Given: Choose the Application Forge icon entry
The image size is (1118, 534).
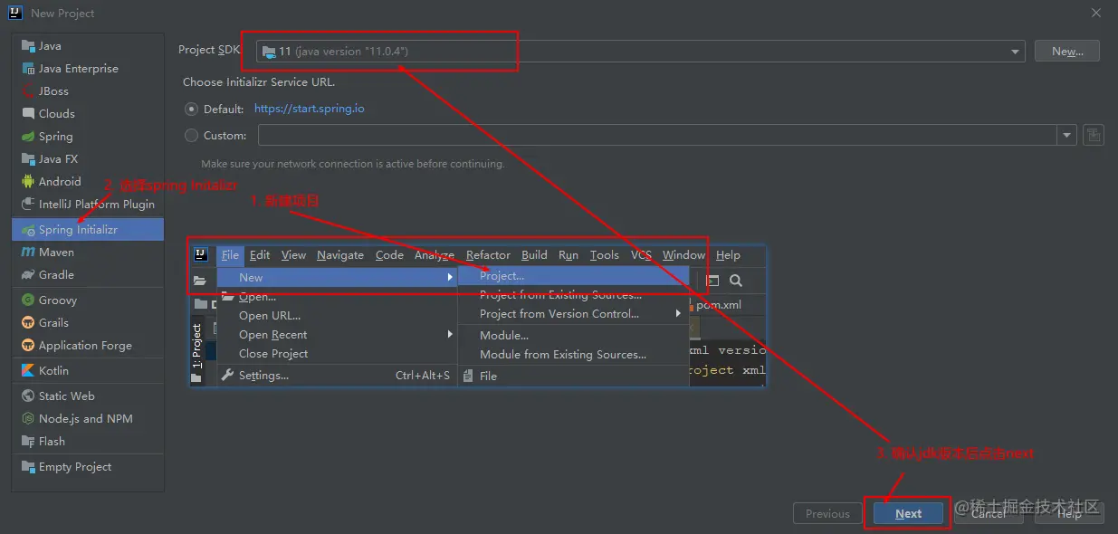Looking at the screenshot, I should 28,346.
